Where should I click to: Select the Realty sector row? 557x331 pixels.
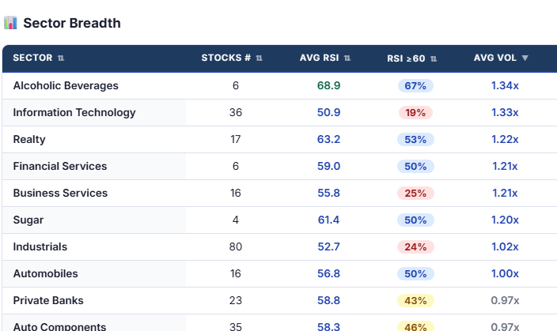point(279,139)
